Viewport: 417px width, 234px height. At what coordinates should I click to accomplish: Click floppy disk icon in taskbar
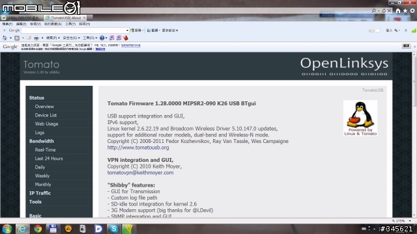click(53, 229)
